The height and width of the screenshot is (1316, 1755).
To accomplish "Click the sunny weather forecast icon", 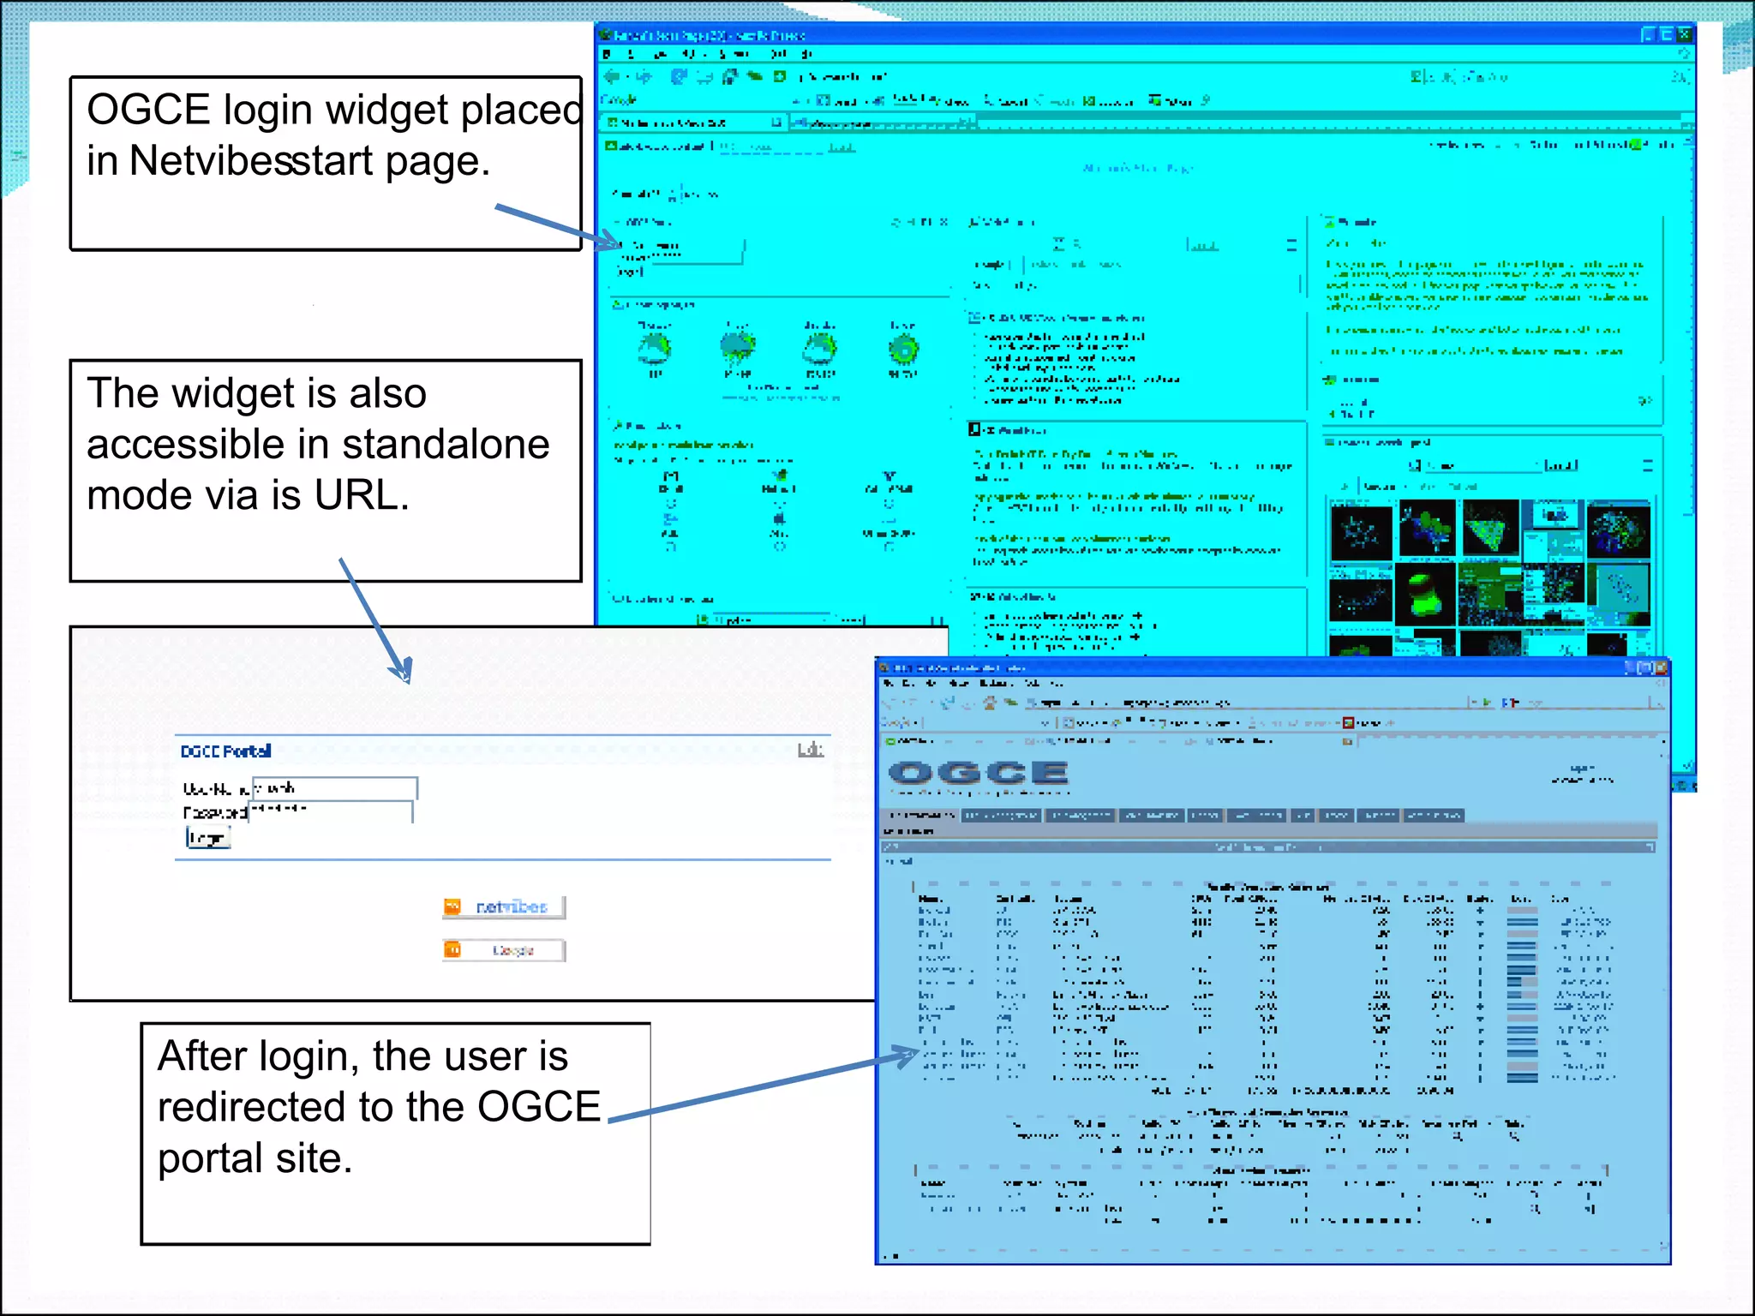I will [903, 348].
